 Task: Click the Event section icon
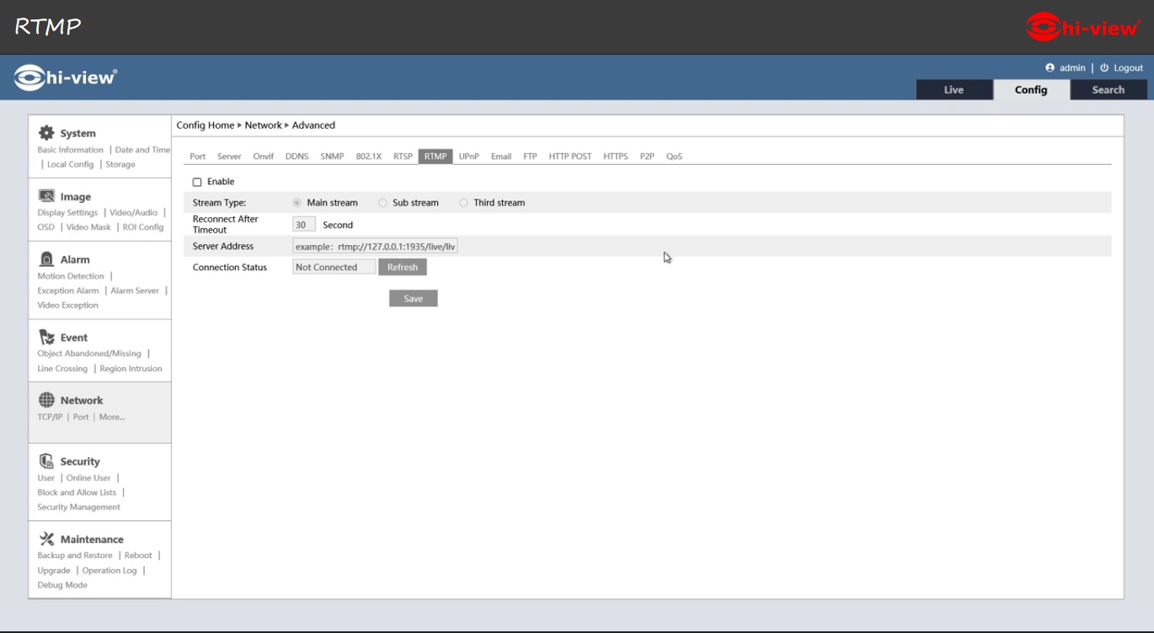pos(46,337)
